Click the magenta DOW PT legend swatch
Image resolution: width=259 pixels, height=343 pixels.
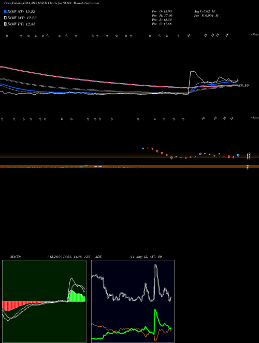[x=6, y=24]
